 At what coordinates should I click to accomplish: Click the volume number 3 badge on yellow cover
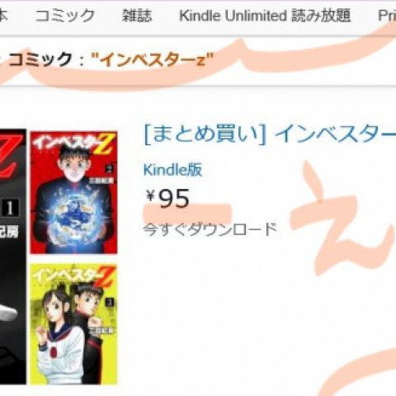pos(110,302)
